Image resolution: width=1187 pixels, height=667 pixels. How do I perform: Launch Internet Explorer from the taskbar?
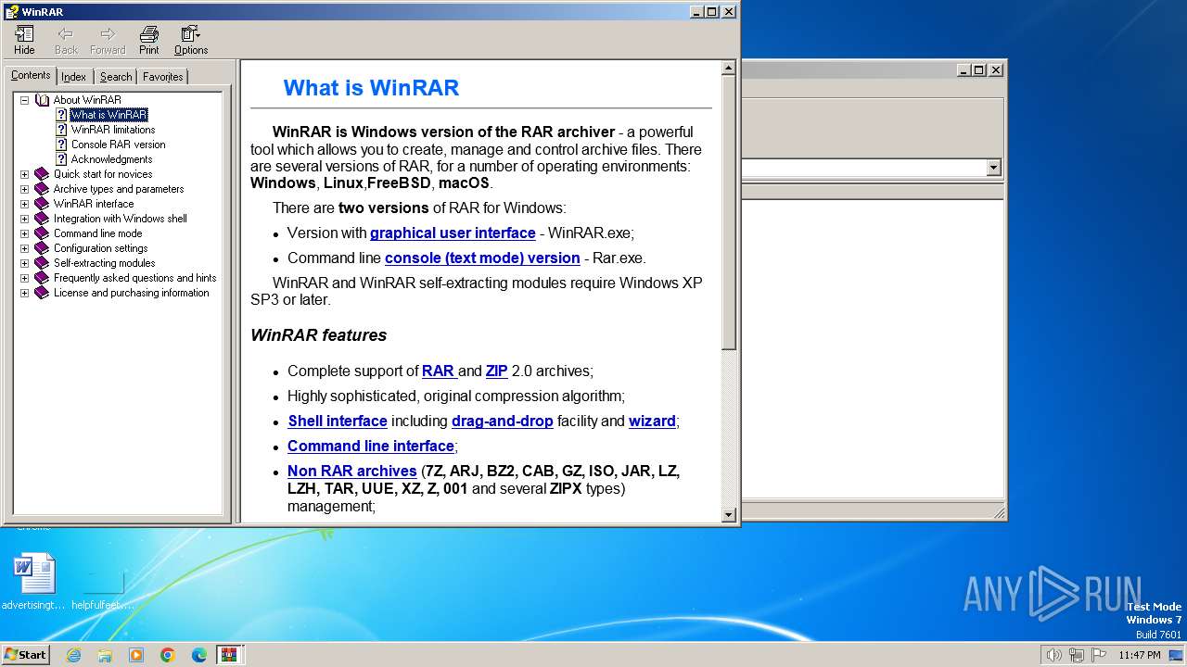pos(73,655)
